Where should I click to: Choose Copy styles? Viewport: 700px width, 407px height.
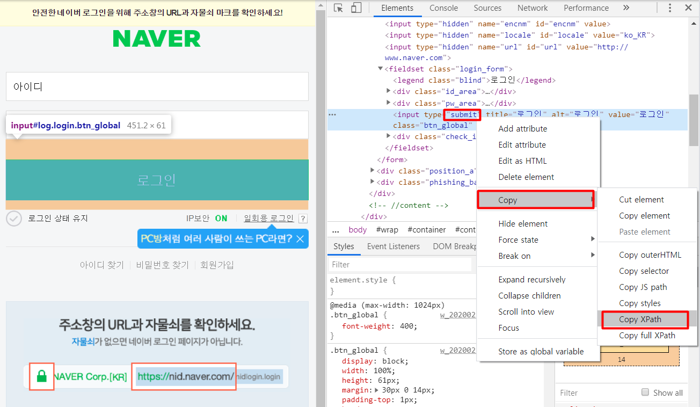(x=647, y=303)
